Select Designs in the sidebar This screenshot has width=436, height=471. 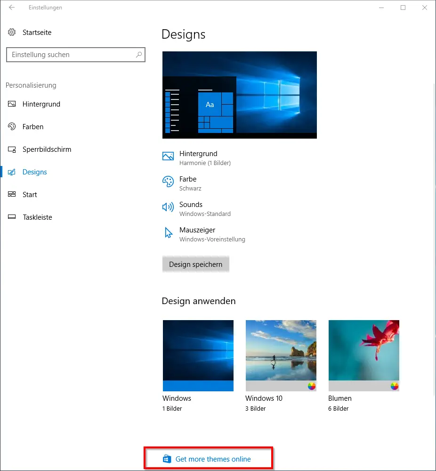click(x=34, y=172)
